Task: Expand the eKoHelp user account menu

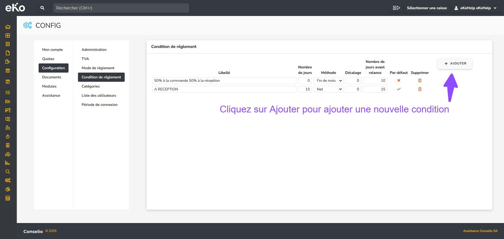Action: coord(476,8)
